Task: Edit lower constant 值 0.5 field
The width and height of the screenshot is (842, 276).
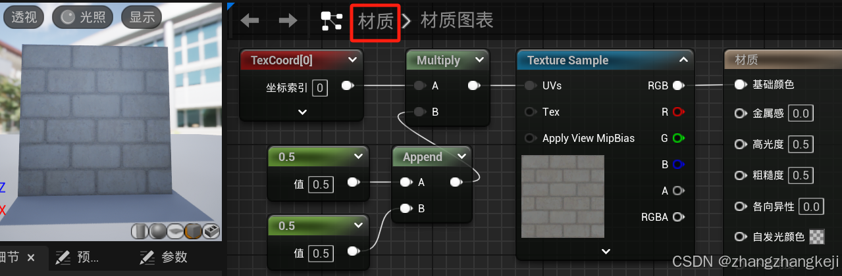Action: [321, 253]
